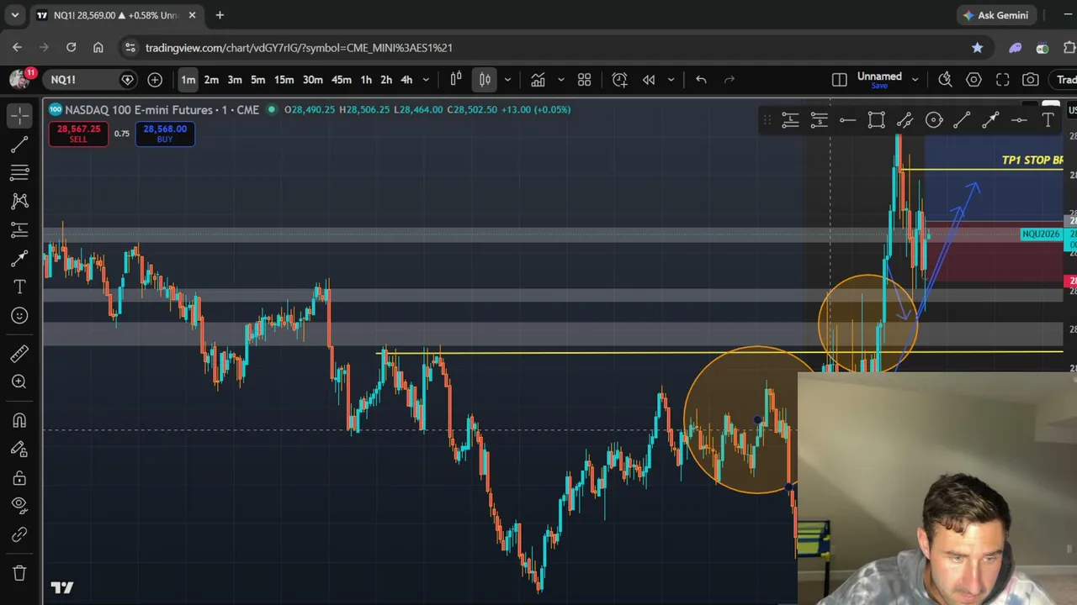Select the circle tool in favorites bar
Screen dimensions: 1077x605
[x=934, y=121]
